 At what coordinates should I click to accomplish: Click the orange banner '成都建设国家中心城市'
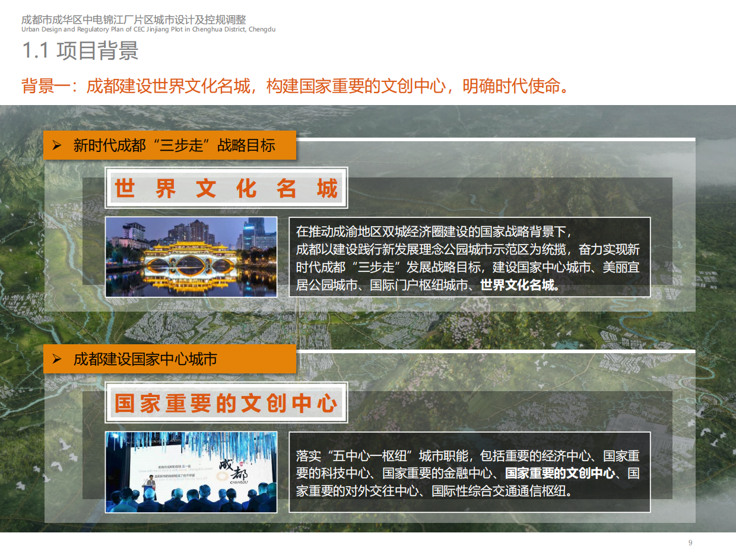pos(170,359)
